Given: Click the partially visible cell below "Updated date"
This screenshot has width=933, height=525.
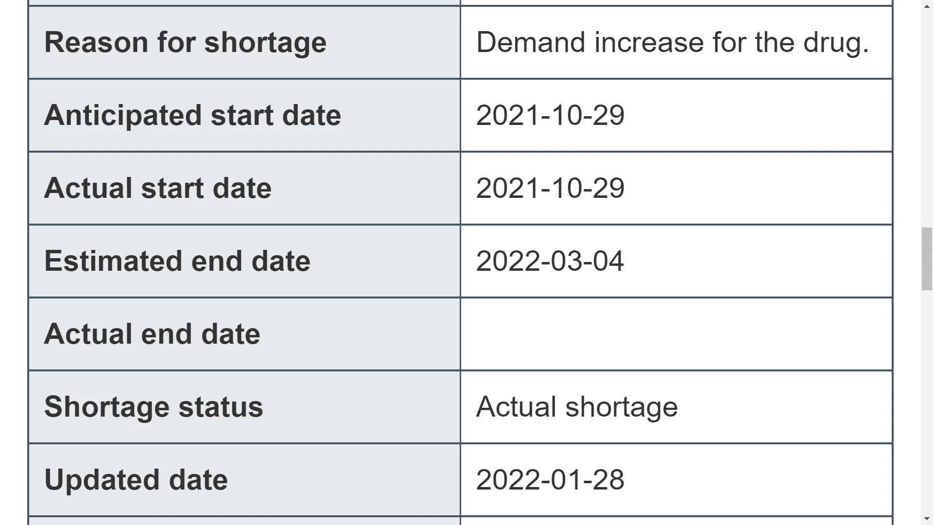Looking at the screenshot, I should point(244,521).
